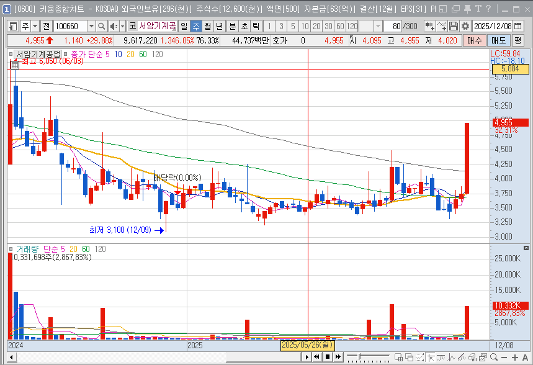Adjust the playback speed slider

click(x=359, y=357)
